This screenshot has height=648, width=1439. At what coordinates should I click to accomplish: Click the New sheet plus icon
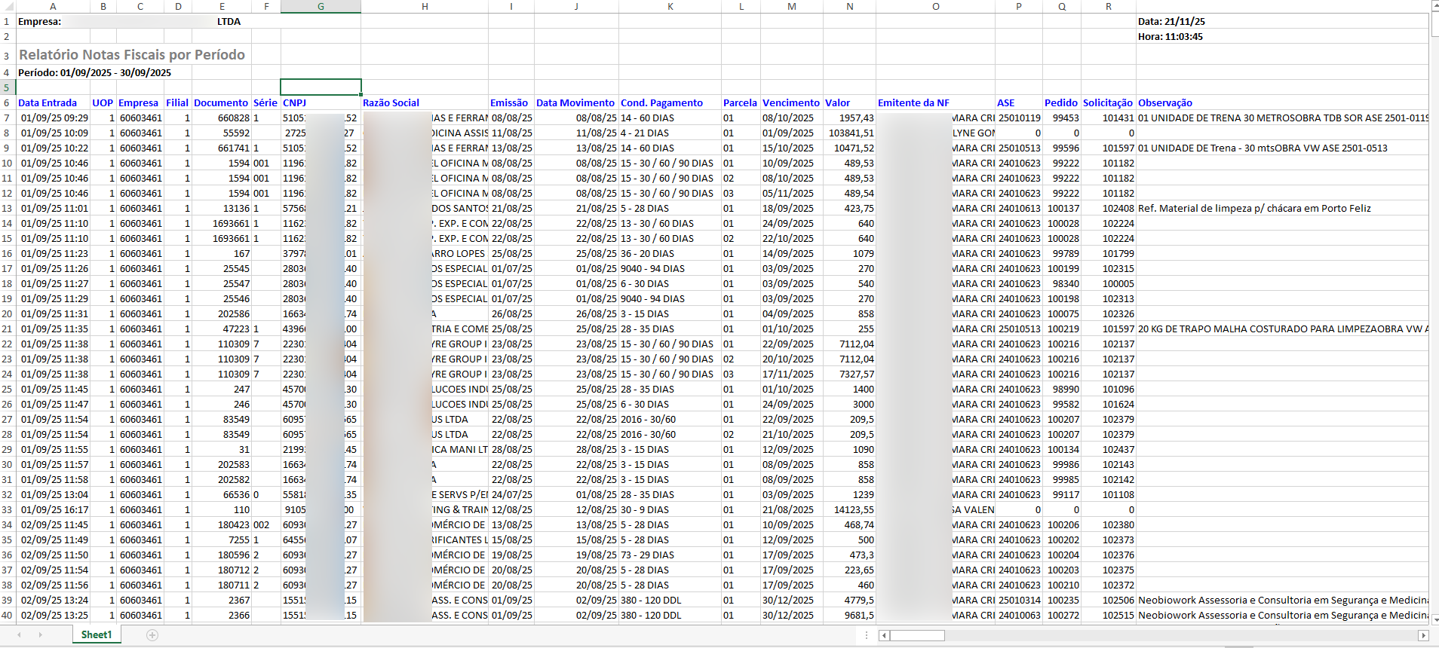(152, 635)
